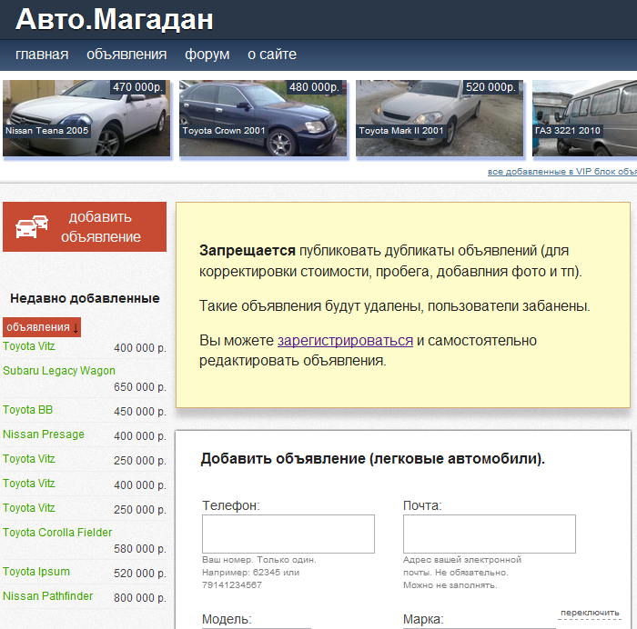Toggle the переключить link near Марка
This screenshot has width=637, height=629.
tap(589, 613)
